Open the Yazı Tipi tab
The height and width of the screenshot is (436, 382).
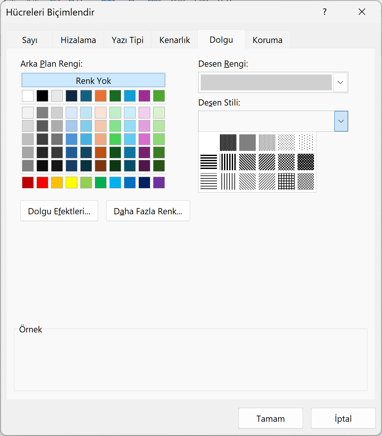[128, 40]
